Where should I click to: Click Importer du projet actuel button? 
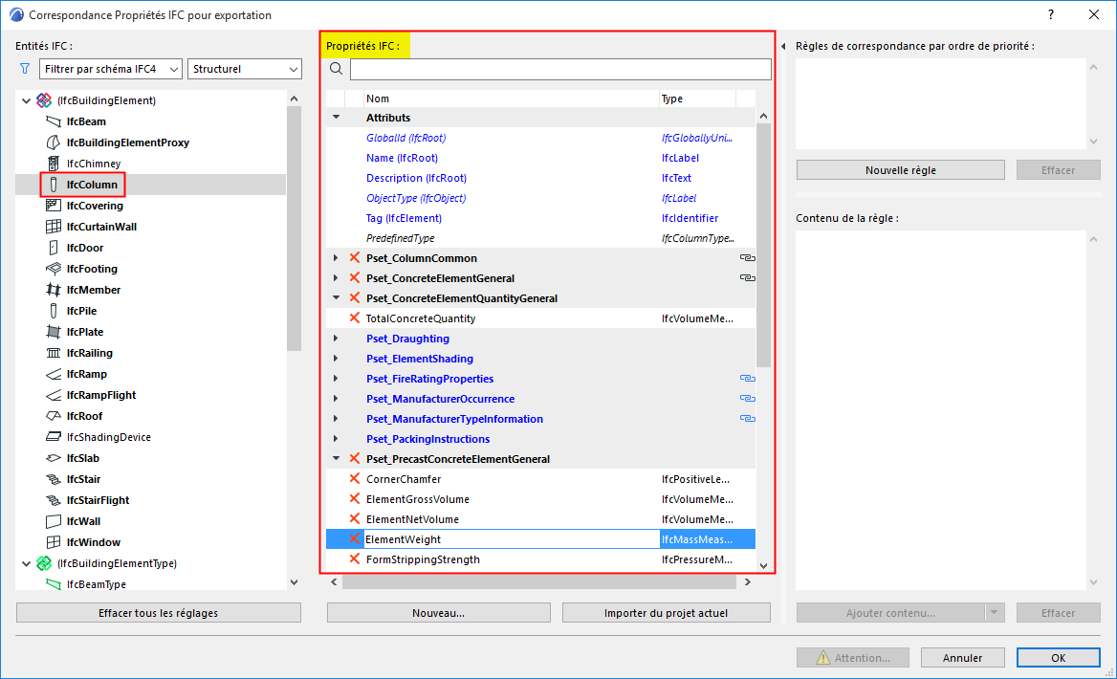click(666, 613)
